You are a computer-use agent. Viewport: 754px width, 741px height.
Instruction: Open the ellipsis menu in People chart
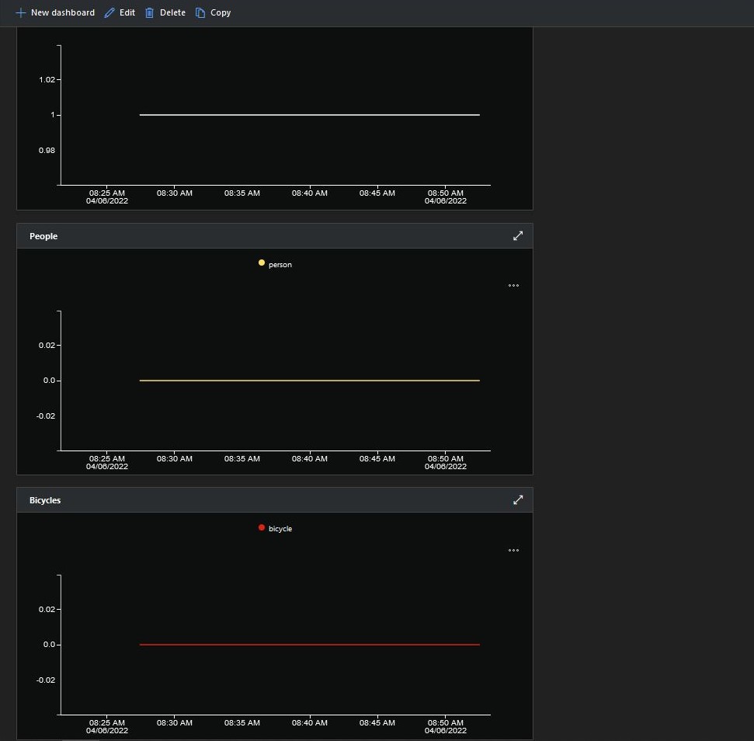(x=513, y=286)
